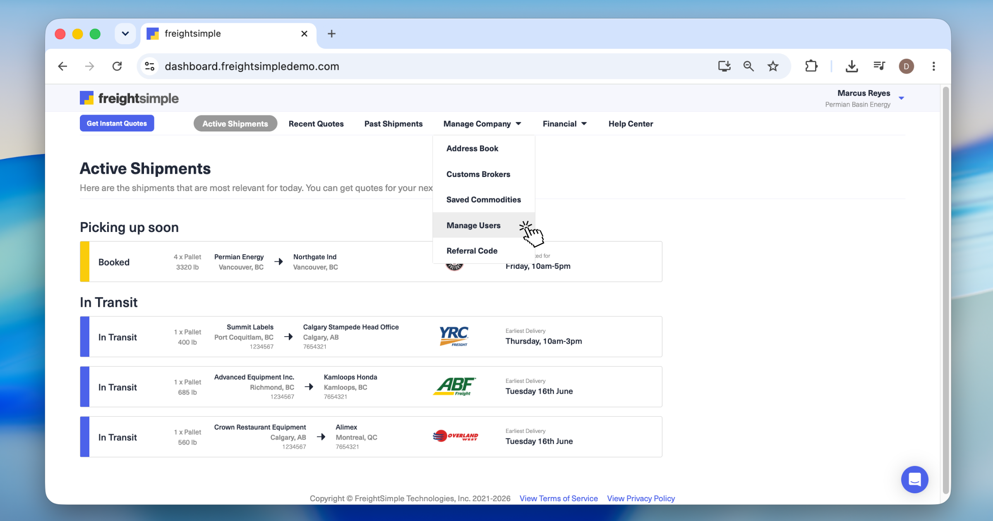Click the freightsimple logo in the header
Screen dimensions: 993x521
tap(129, 98)
